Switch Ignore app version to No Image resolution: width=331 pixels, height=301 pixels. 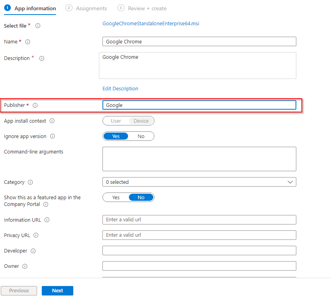point(141,136)
